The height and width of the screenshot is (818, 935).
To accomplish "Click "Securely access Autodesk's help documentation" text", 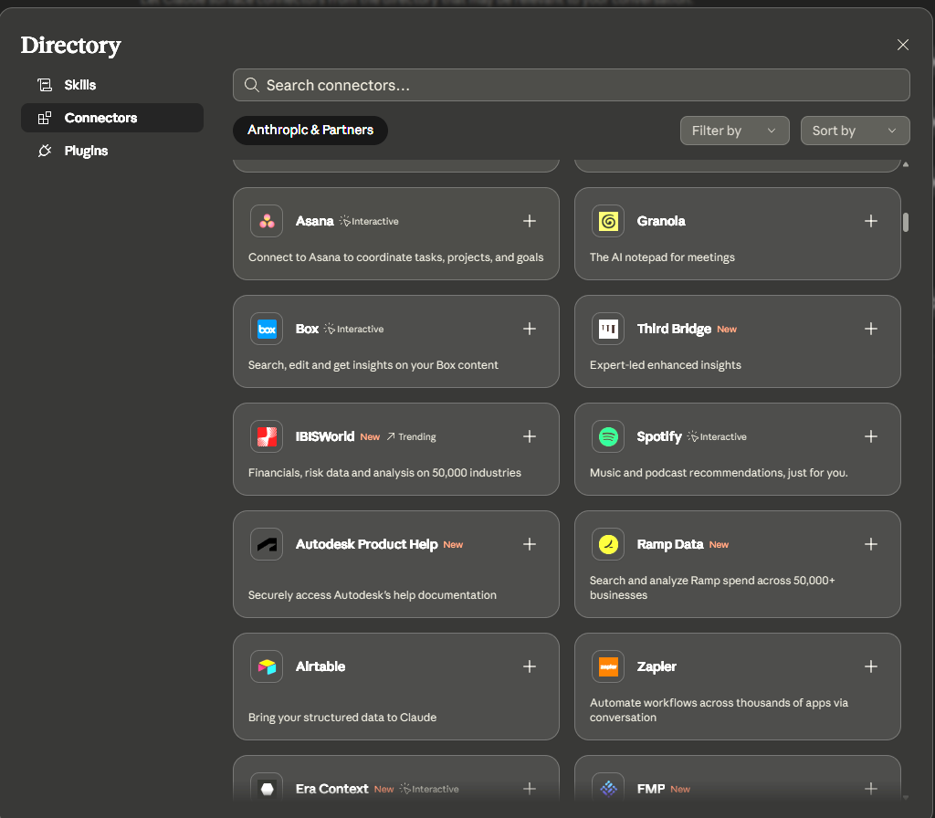I will (373, 595).
